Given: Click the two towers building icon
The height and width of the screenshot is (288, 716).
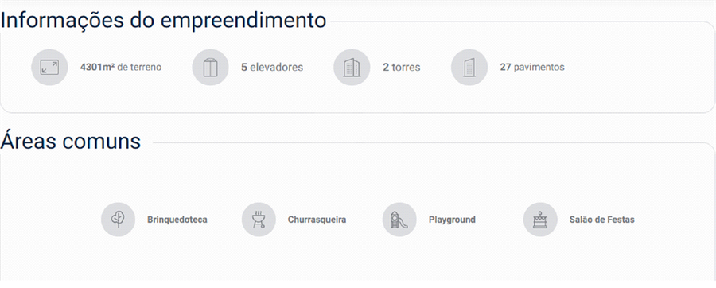Looking at the screenshot, I should (x=352, y=68).
